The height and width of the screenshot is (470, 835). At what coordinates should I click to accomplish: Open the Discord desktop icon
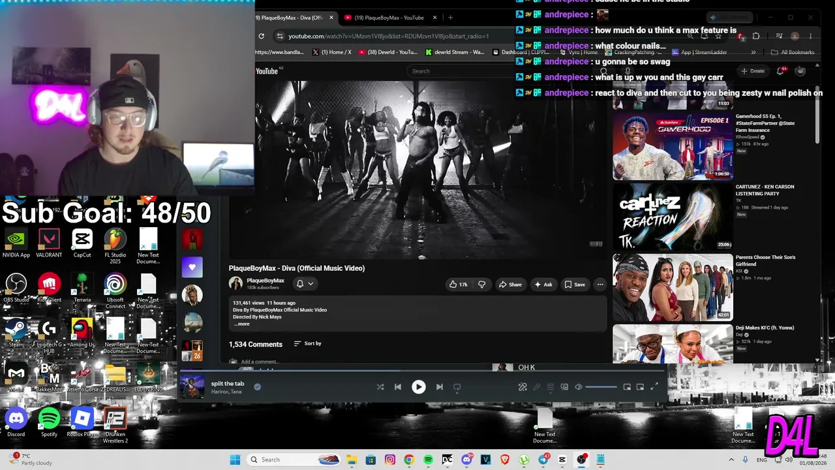pyautogui.click(x=16, y=422)
